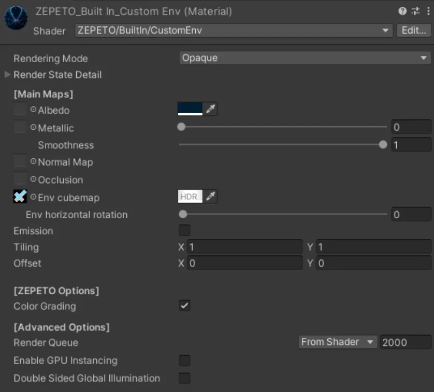Pick Albedo color with the eyedropper
The image size is (434, 392).
(x=210, y=109)
